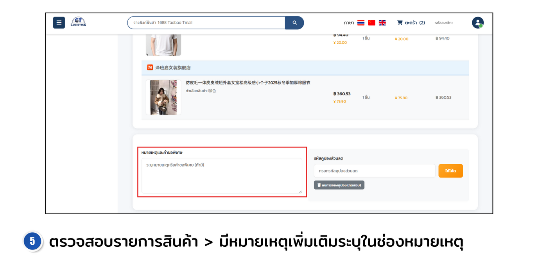Click the notes textarea resize handle
Image resolution: width=538 pixels, height=269 pixels.
pos(300,192)
